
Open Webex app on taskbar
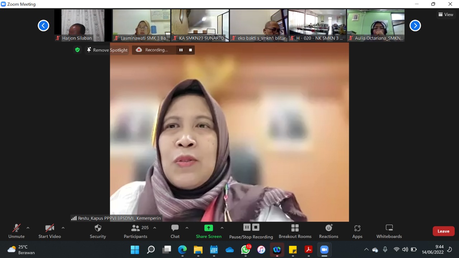tap(277, 249)
